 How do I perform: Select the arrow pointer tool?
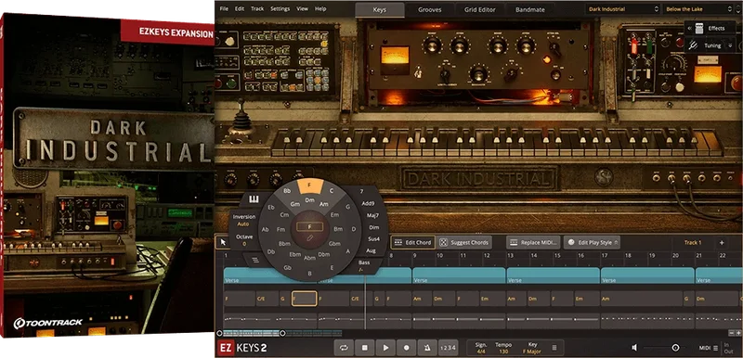tap(223, 243)
